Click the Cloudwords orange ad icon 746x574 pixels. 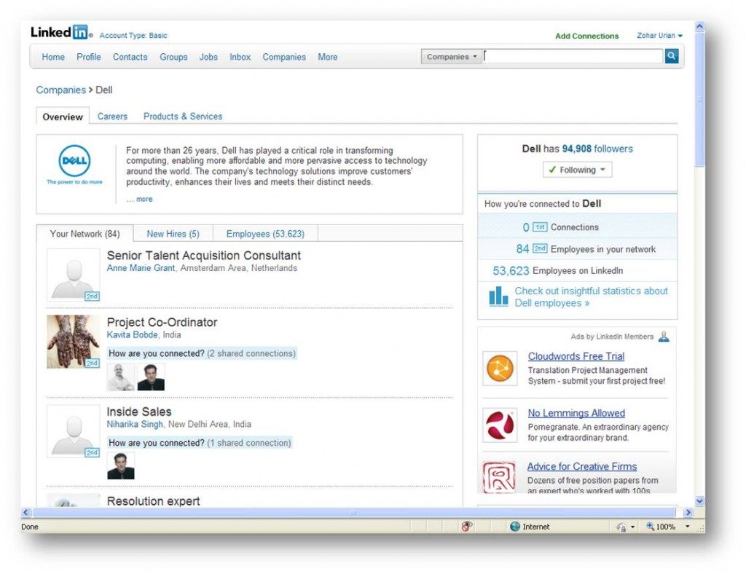click(500, 368)
